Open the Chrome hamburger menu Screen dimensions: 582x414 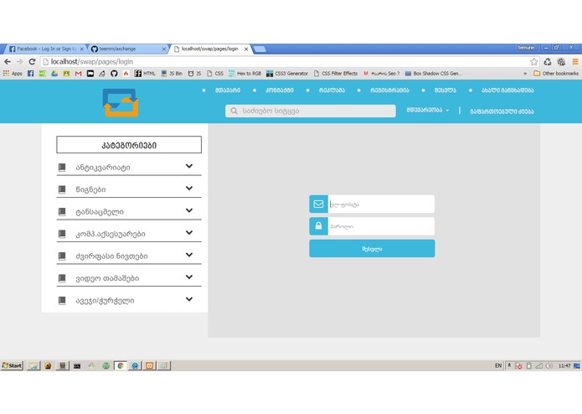point(575,62)
